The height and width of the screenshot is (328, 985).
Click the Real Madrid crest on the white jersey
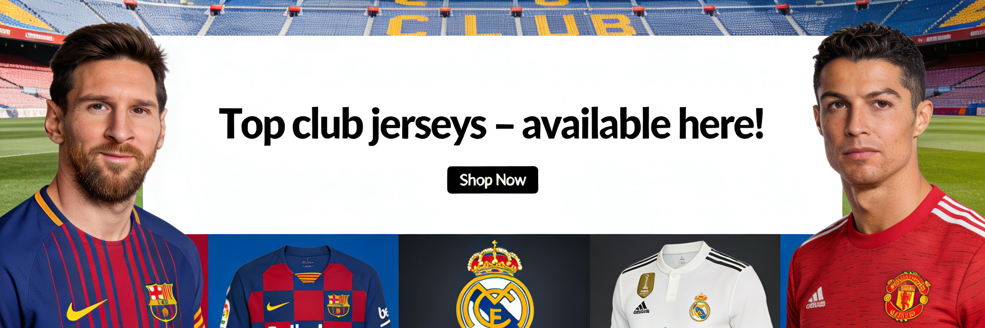pos(699,307)
